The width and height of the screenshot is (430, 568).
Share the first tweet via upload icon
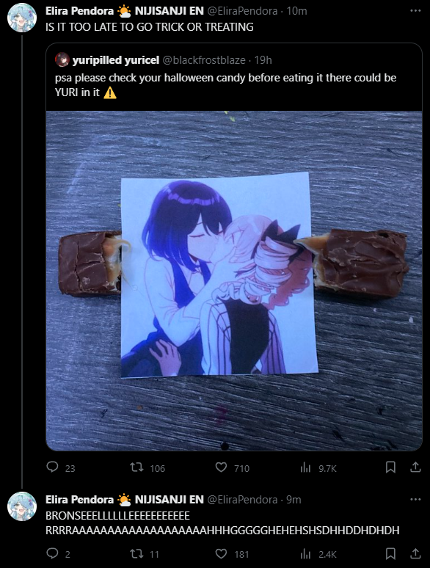click(415, 467)
